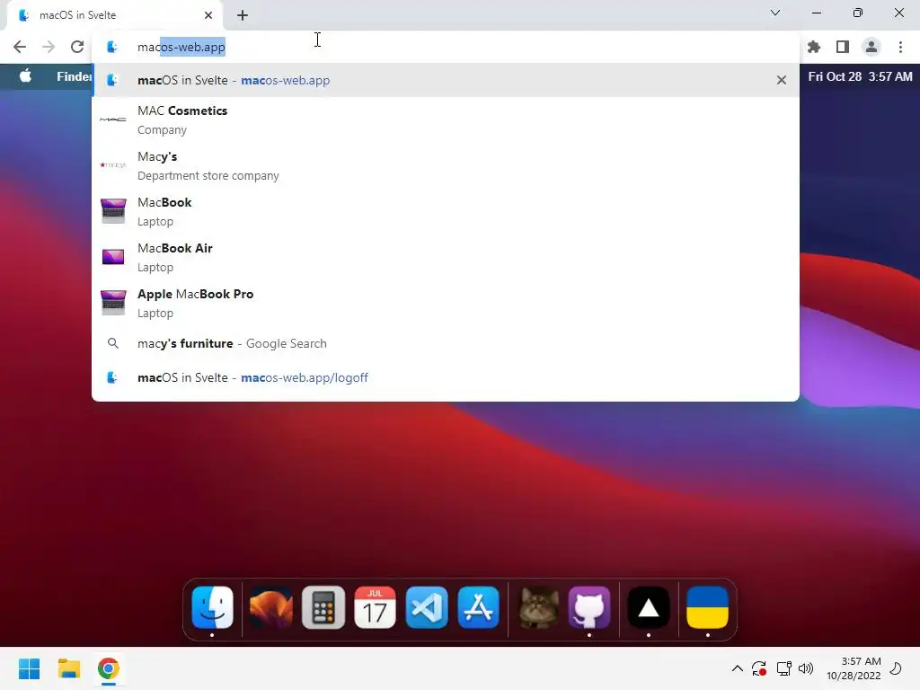Viewport: 920px width, 690px height.
Task: Open the Vercel triangle dock icon
Action: (649, 607)
